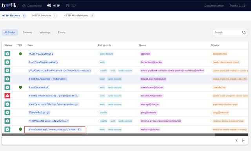
Task: Filter routers by Success
Action: pos(27,32)
